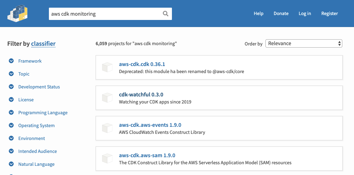Click the 'Watching your CDK apps since 2019' description
Screen dimensions: 354x175
(x=155, y=102)
